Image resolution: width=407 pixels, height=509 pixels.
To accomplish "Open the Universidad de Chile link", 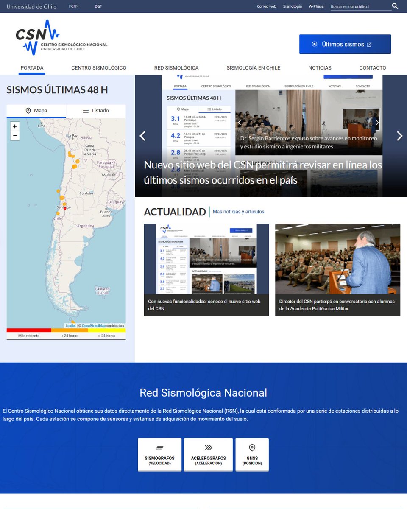I will pos(31,6).
